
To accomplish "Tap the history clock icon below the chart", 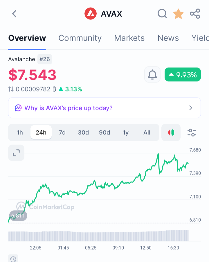I will click(13, 259).
